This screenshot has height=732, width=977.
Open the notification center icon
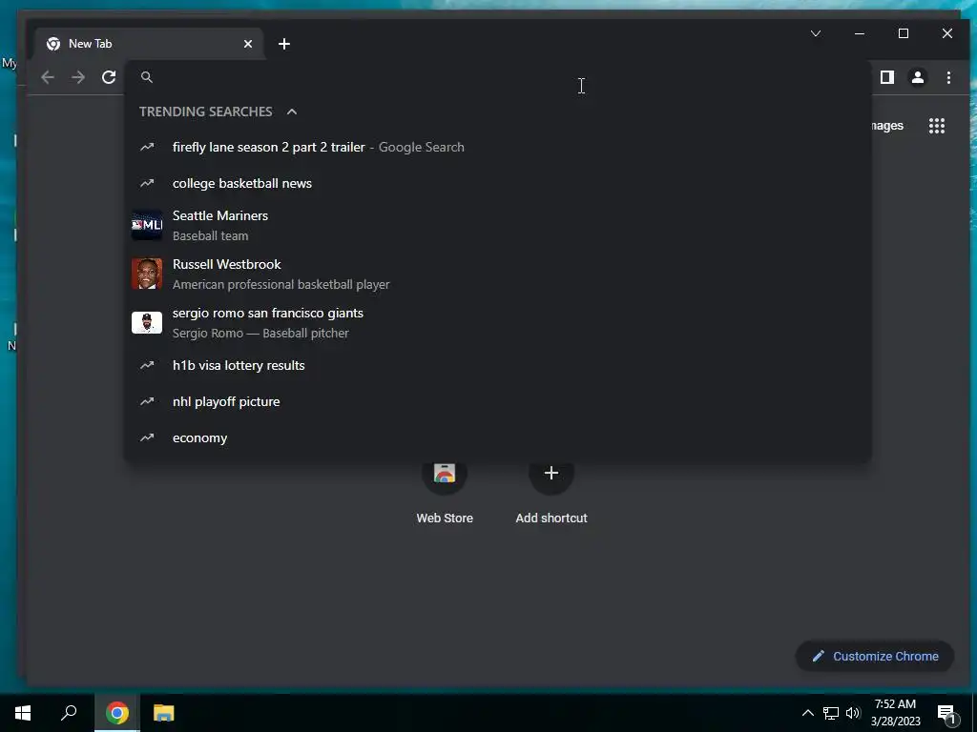pos(946,715)
